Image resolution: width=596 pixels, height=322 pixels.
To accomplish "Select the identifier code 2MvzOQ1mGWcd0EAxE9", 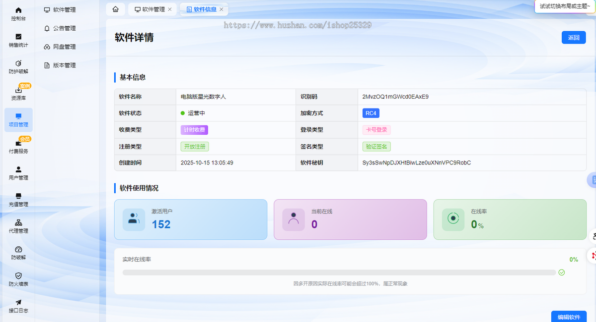I will click(x=395, y=97).
